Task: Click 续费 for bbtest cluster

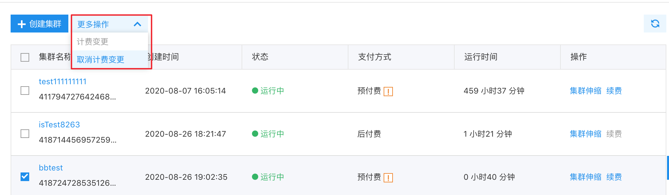Action: coord(614,177)
